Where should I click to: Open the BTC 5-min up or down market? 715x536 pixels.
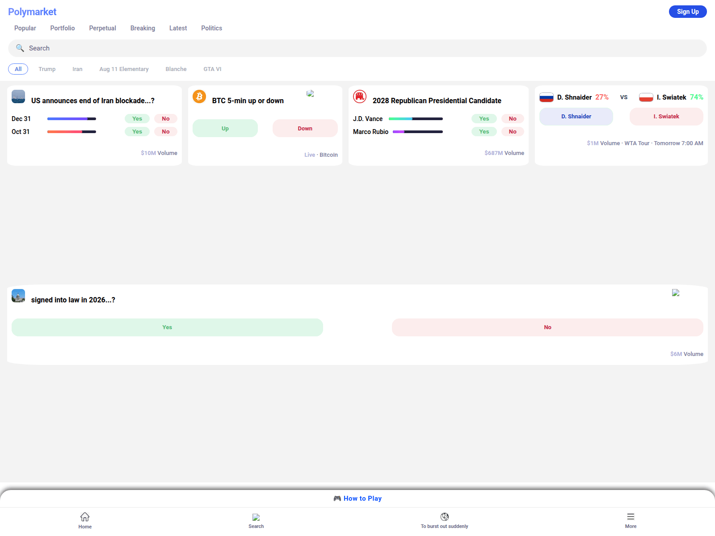tap(248, 101)
